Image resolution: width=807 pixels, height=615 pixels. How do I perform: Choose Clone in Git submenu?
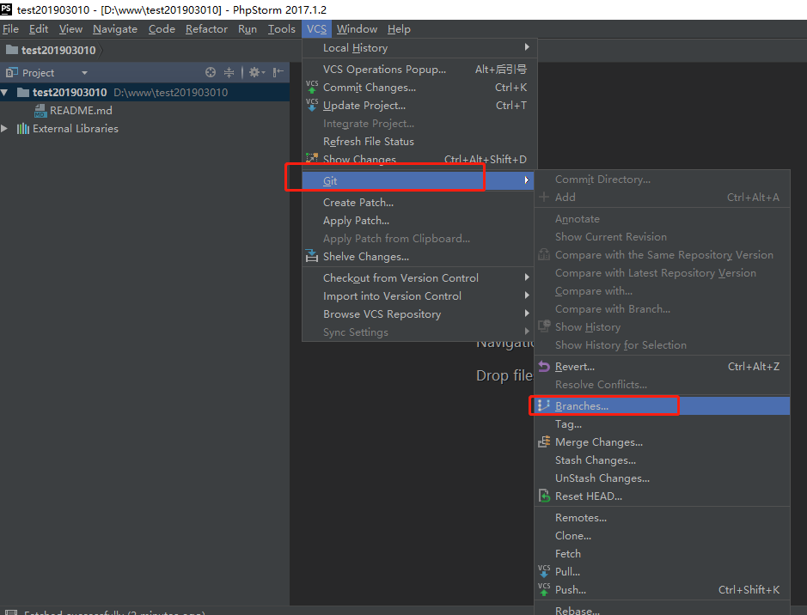click(663, 536)
